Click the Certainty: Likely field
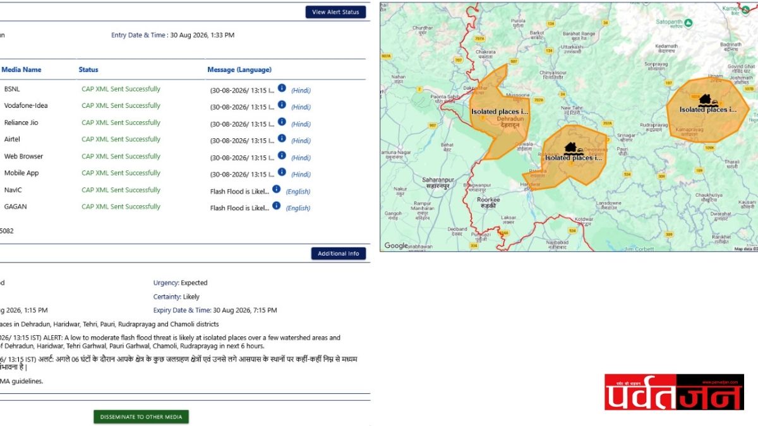This screenshot has height=426, width=758. pyautogui.click(x=176, y=297)
